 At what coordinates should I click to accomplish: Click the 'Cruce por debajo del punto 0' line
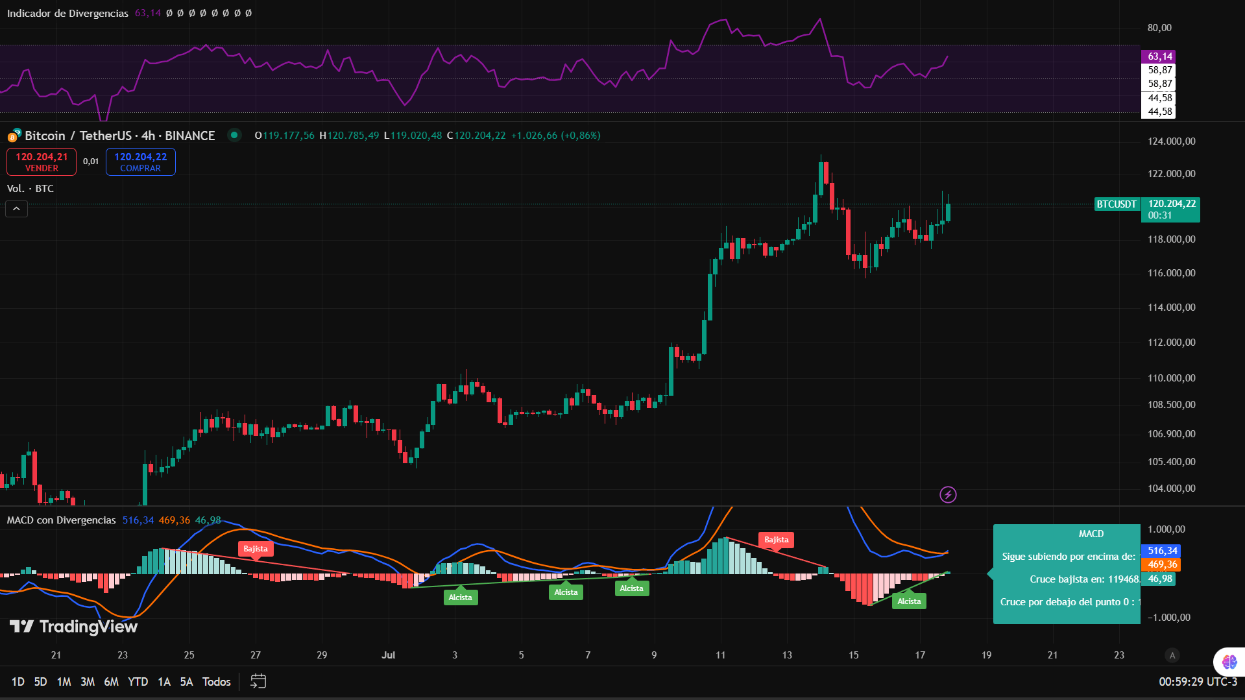click(1070, 602)
